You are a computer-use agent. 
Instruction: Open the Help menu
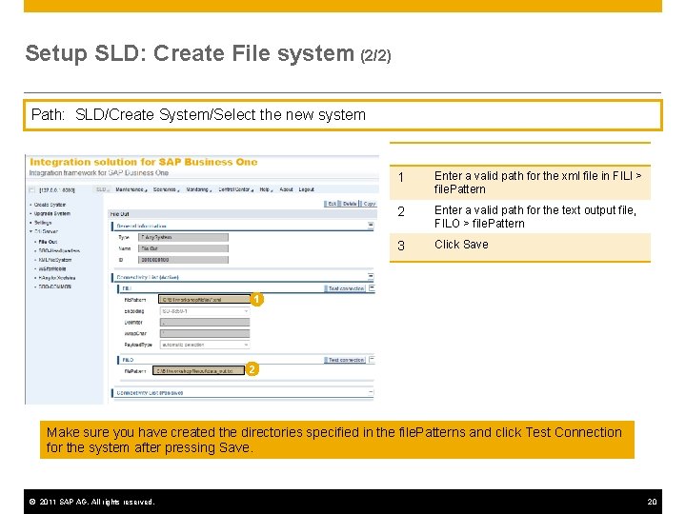point(266,189)
